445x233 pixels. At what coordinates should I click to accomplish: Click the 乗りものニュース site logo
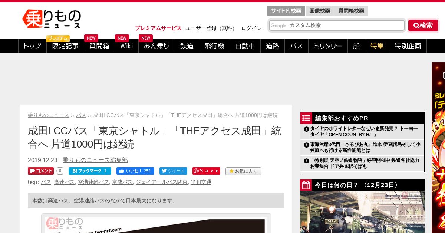[x=52, y=19]
